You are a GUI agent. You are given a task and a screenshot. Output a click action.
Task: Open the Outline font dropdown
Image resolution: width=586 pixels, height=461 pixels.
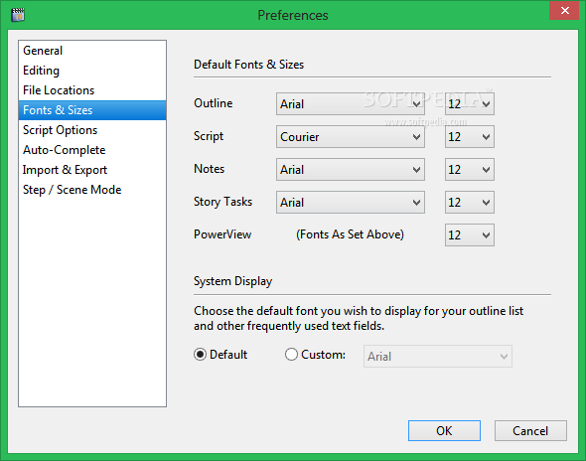(351, 104)
